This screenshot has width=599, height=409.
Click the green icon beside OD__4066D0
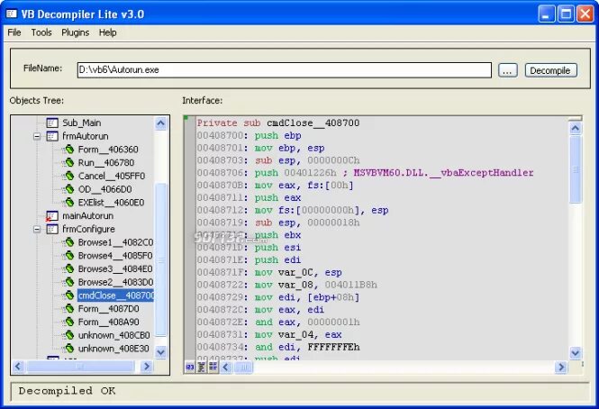click(69, 189)
